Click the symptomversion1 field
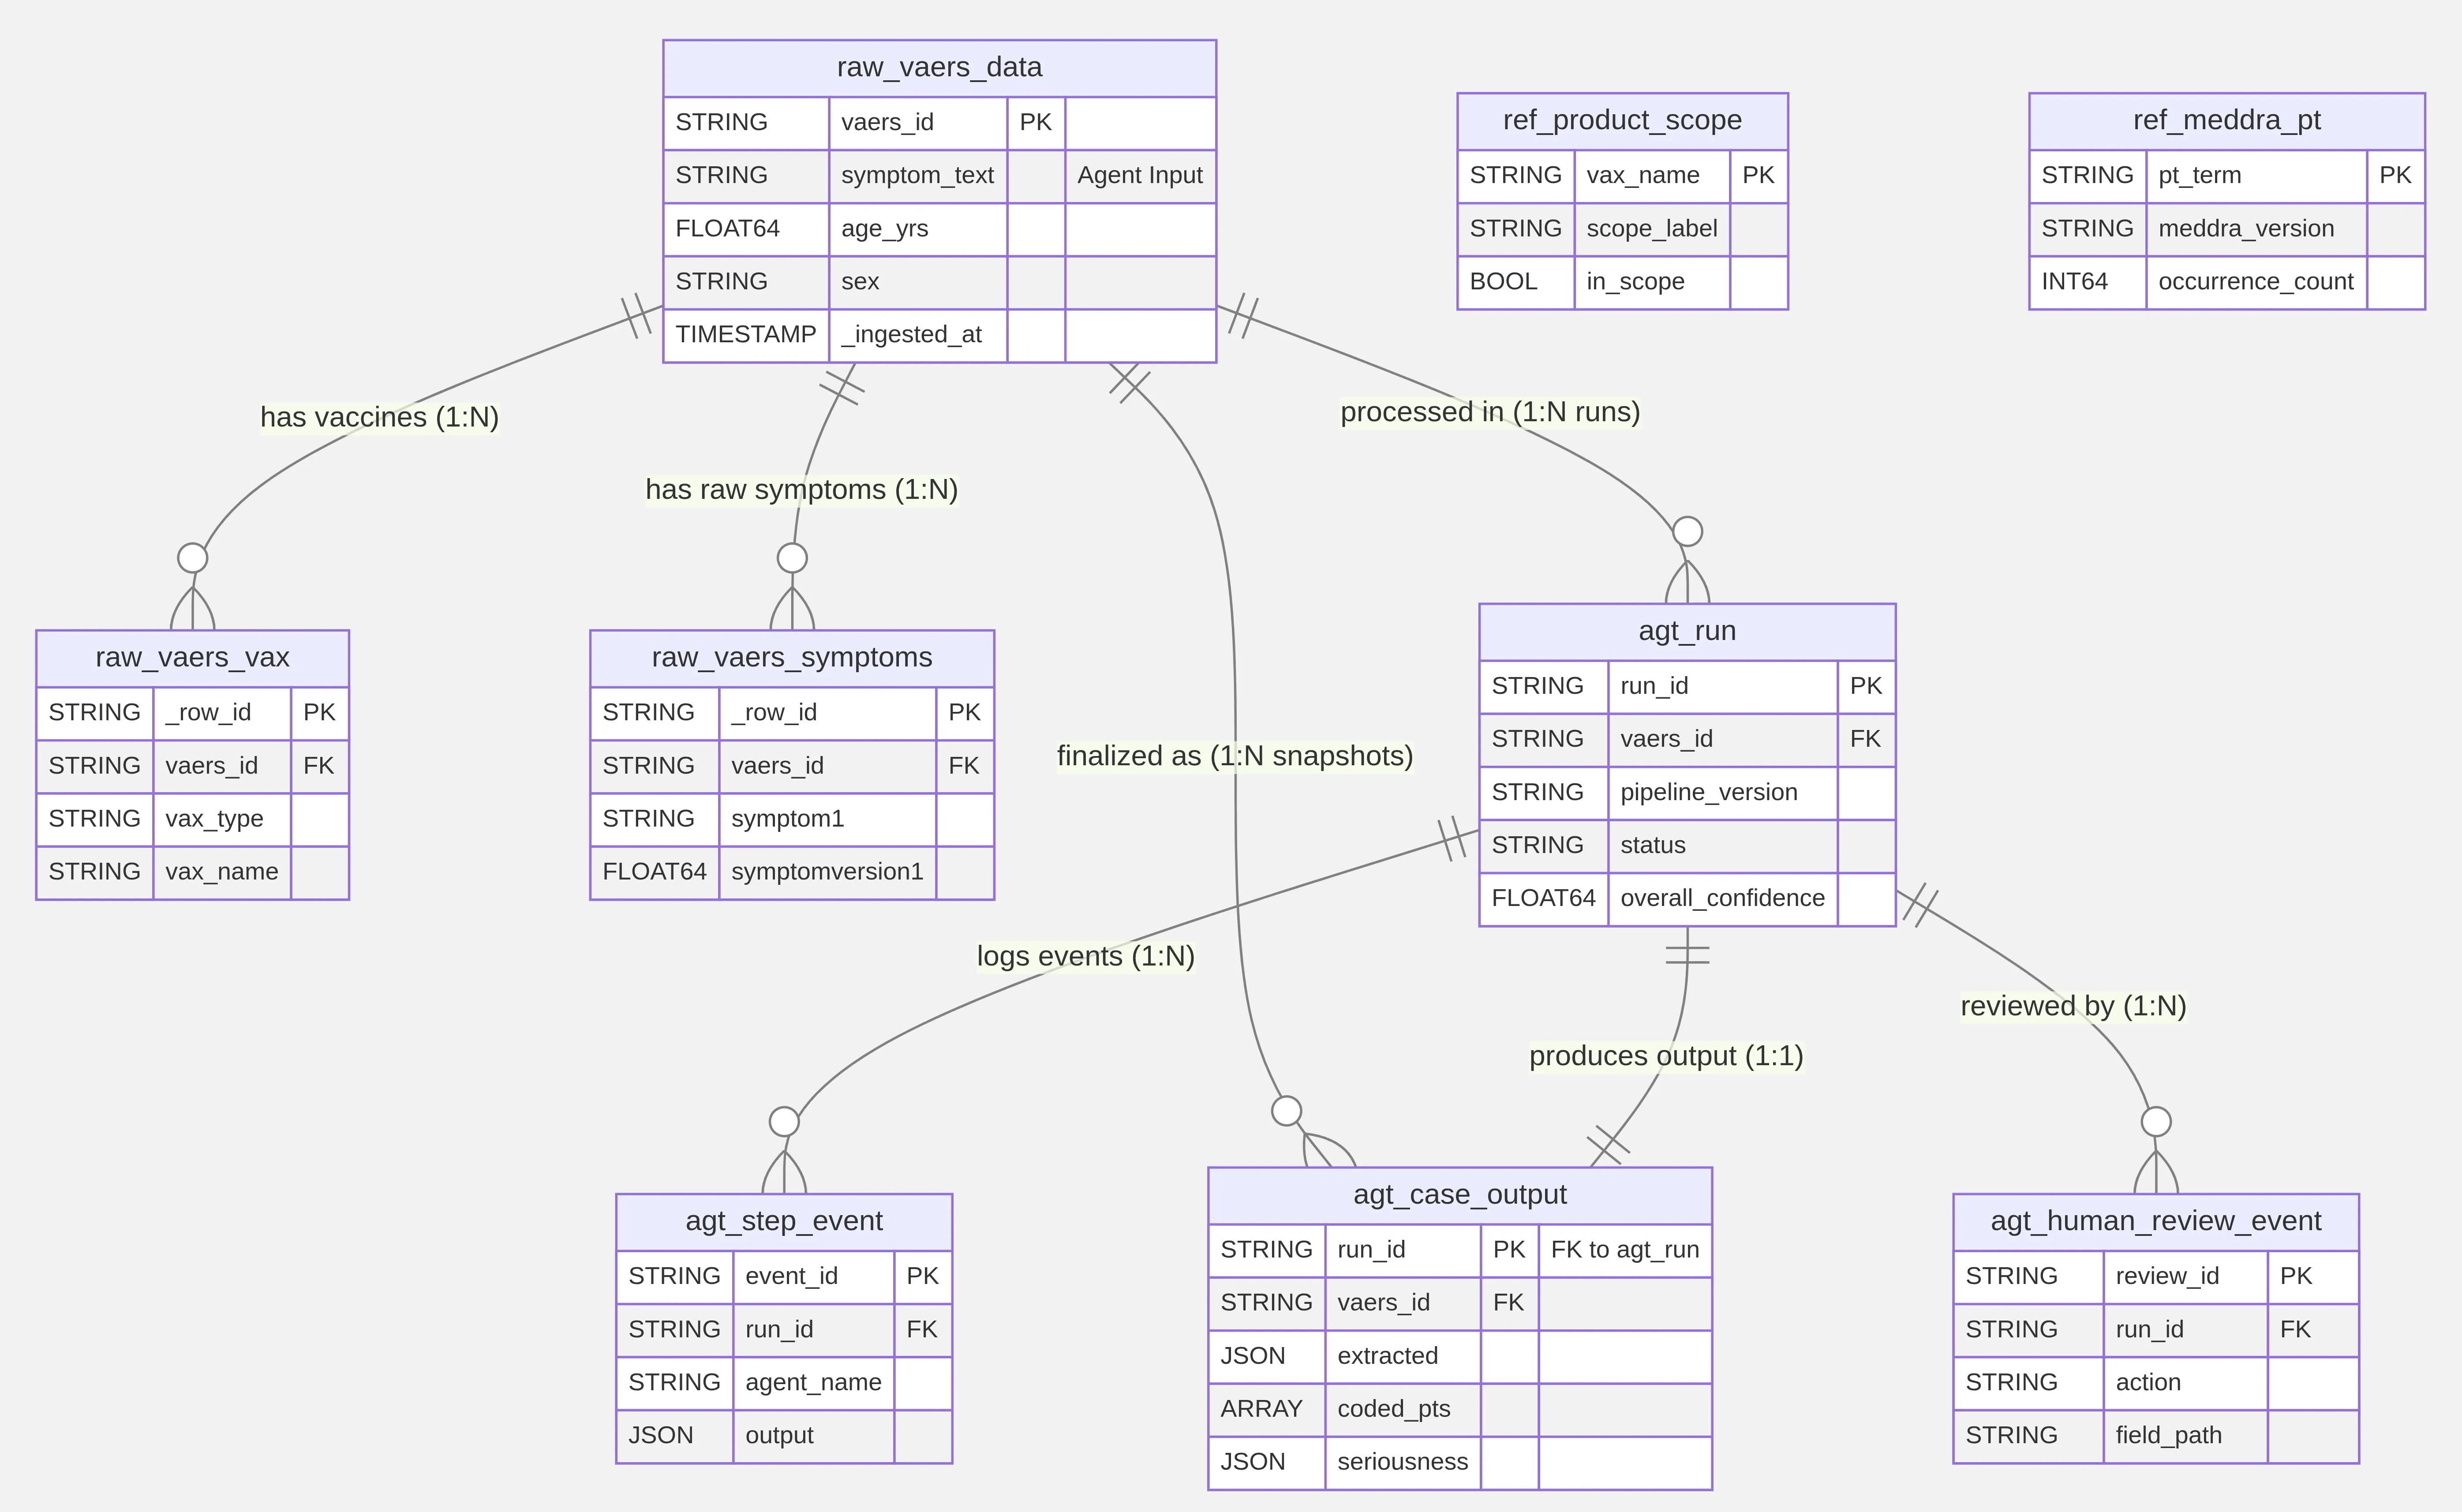The height and width of the screenshot is (1512, 2462). click(827, 872)
